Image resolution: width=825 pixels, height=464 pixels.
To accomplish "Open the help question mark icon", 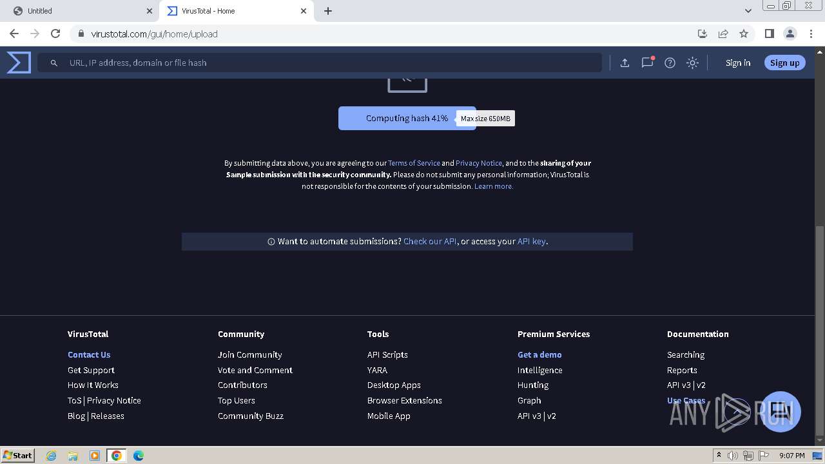I will (x=670, y=63).
